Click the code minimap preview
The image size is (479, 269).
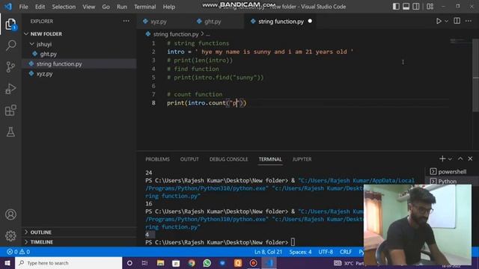(460, 41)
